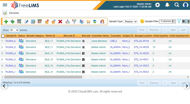
Task: Open settings via the gear icon
Action: pyautogui.click(x=157, y=5)
